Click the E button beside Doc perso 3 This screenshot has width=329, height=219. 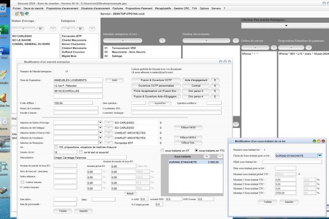pos(215,91)
